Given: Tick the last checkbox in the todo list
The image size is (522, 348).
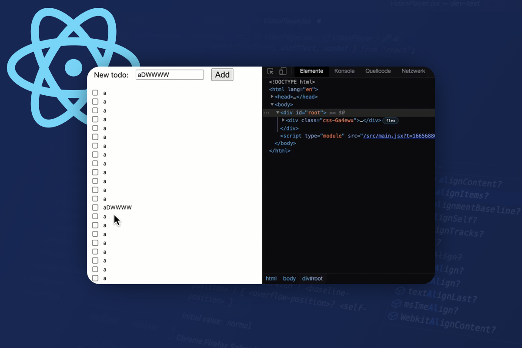Looking at the screenshot, I should coord(95,278).
